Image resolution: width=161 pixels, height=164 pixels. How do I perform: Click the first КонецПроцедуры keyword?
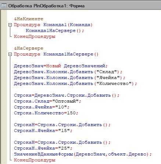pos(35,36)
